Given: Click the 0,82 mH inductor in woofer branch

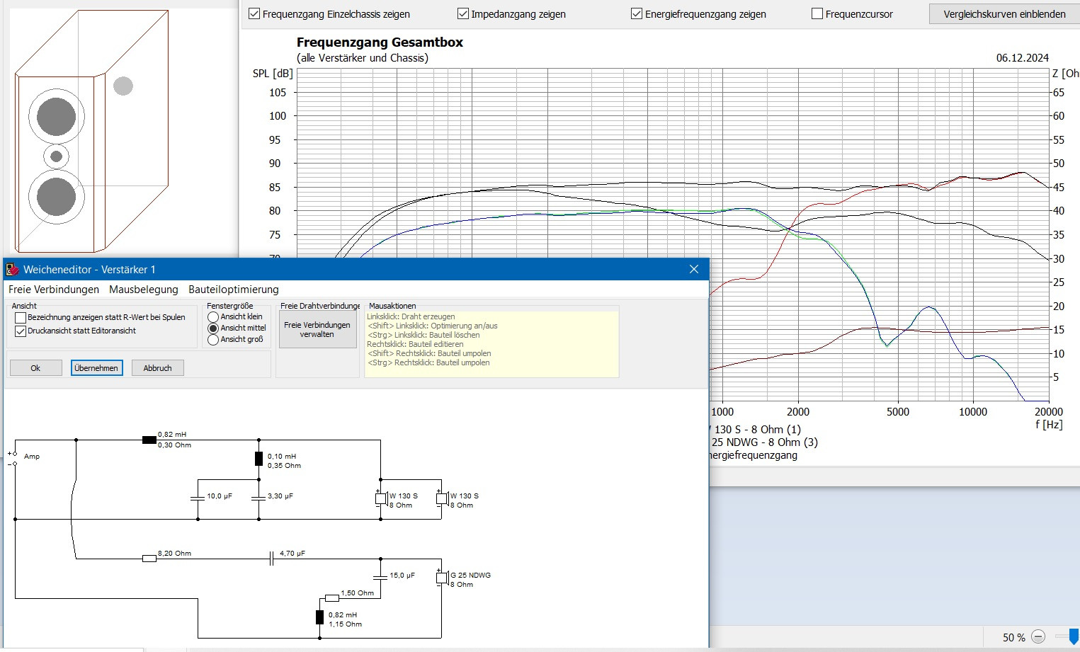Looking at the screenshot, I should click(149, 440).
